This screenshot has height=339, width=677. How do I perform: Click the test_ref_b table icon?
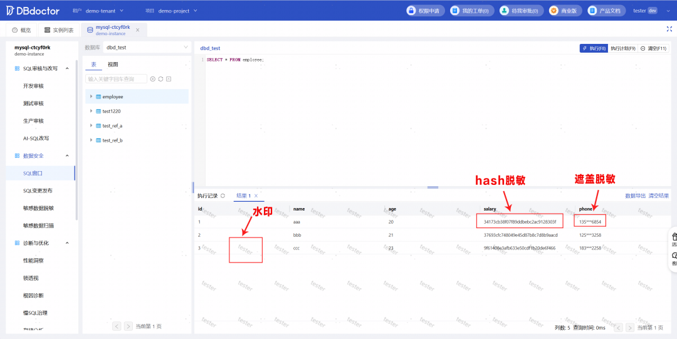pos(98,140)
